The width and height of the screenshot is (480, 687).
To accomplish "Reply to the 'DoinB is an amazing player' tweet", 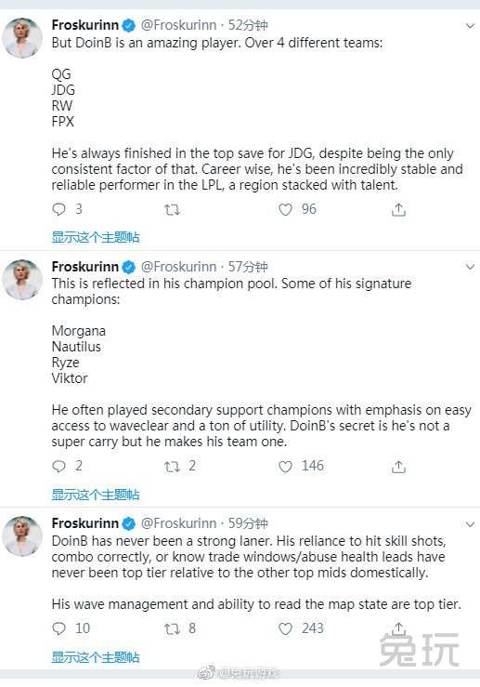I will tap(58, 209).
